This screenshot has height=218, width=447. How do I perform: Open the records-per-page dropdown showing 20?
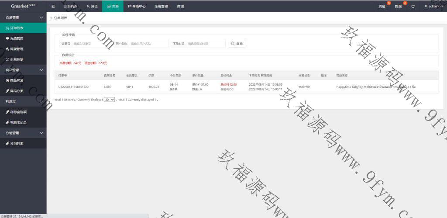coord(109,100)
